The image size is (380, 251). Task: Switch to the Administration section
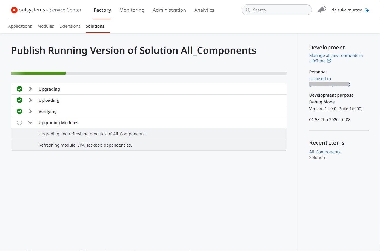(x=169, y=10)
